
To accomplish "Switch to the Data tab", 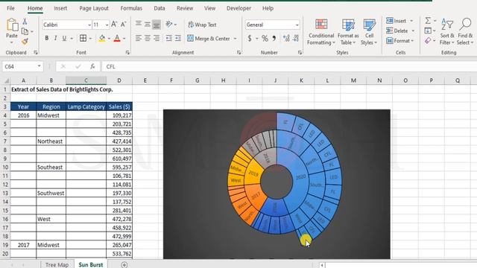I will point(159,8).
